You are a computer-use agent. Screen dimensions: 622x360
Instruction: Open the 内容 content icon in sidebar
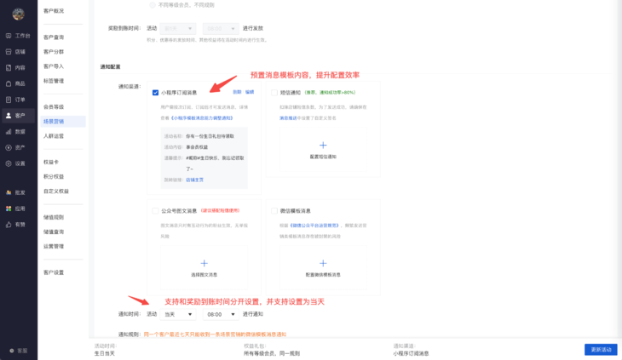[9, 68]
